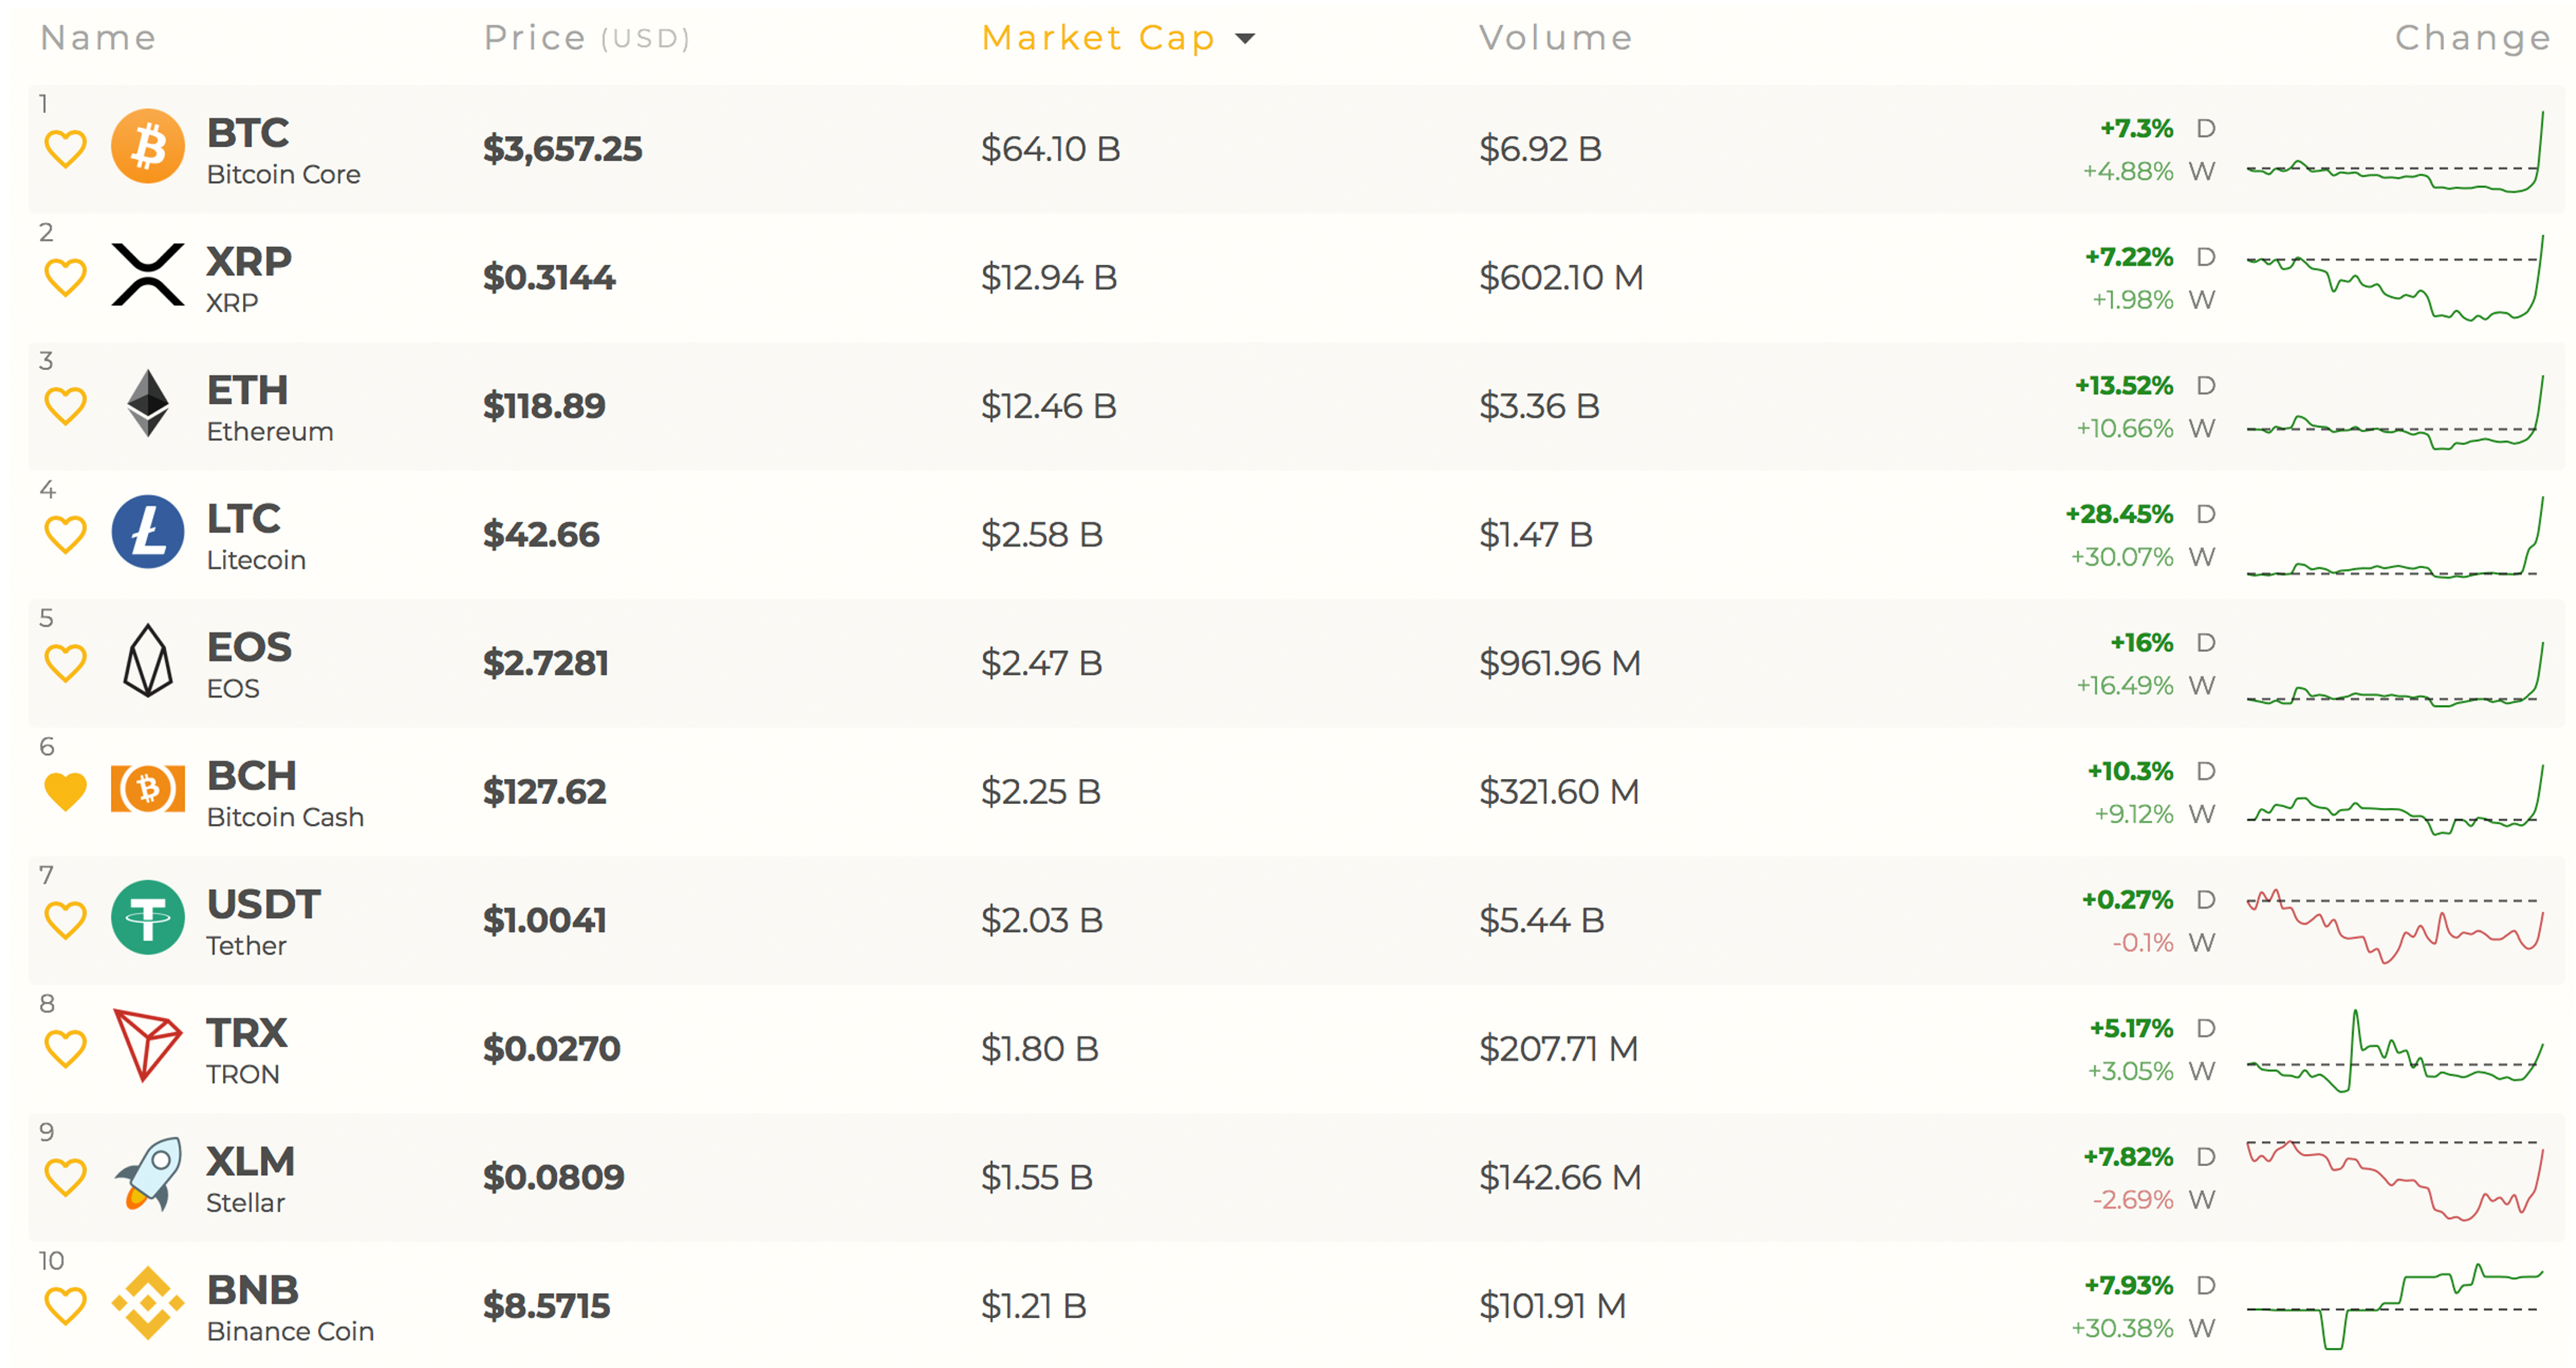This screenshot has width=2576, height=1368.
Task: Unfavorite Bitcoin Cash filled heart
Action: click(66, 792)
